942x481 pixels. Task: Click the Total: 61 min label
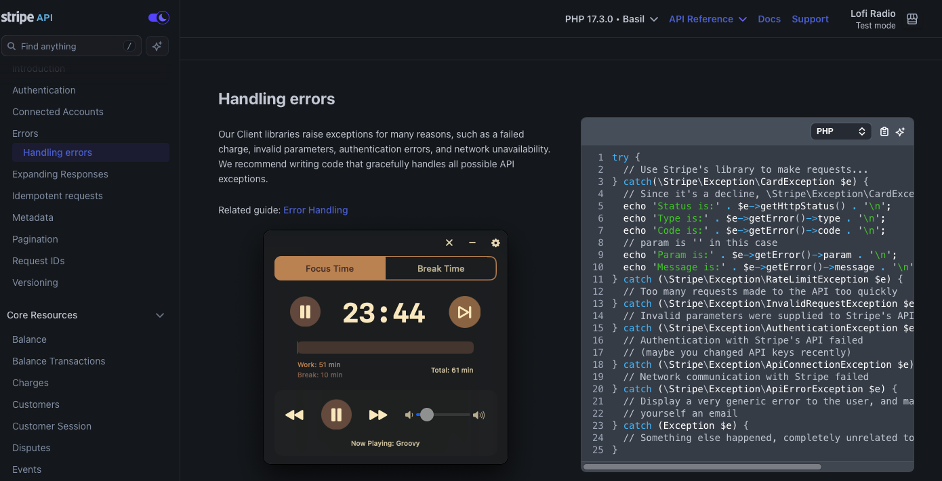pos(452,370)
